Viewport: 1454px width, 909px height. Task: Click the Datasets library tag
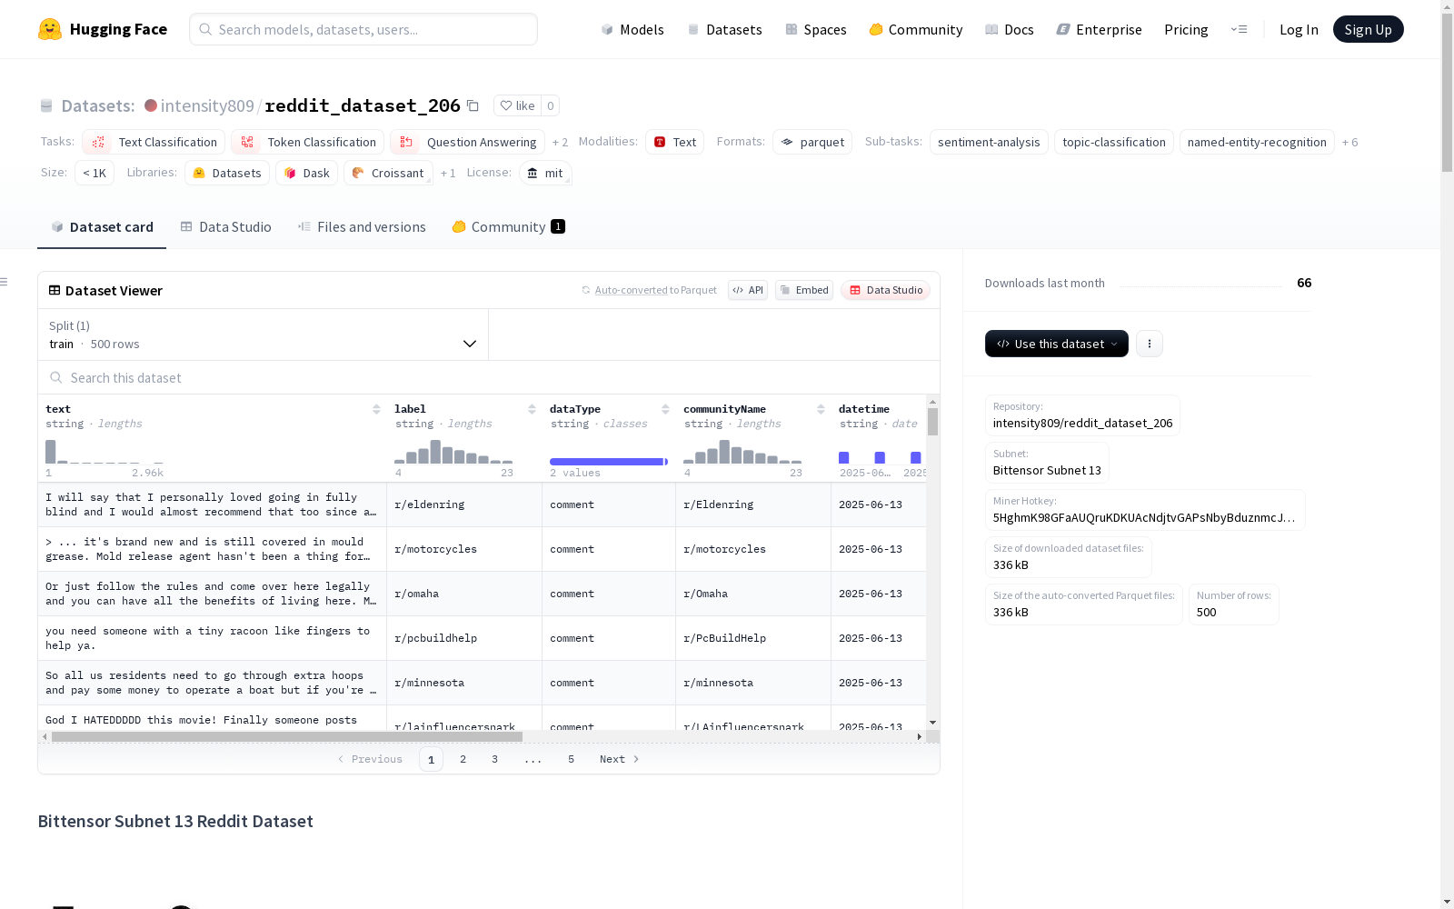[227, 173]
